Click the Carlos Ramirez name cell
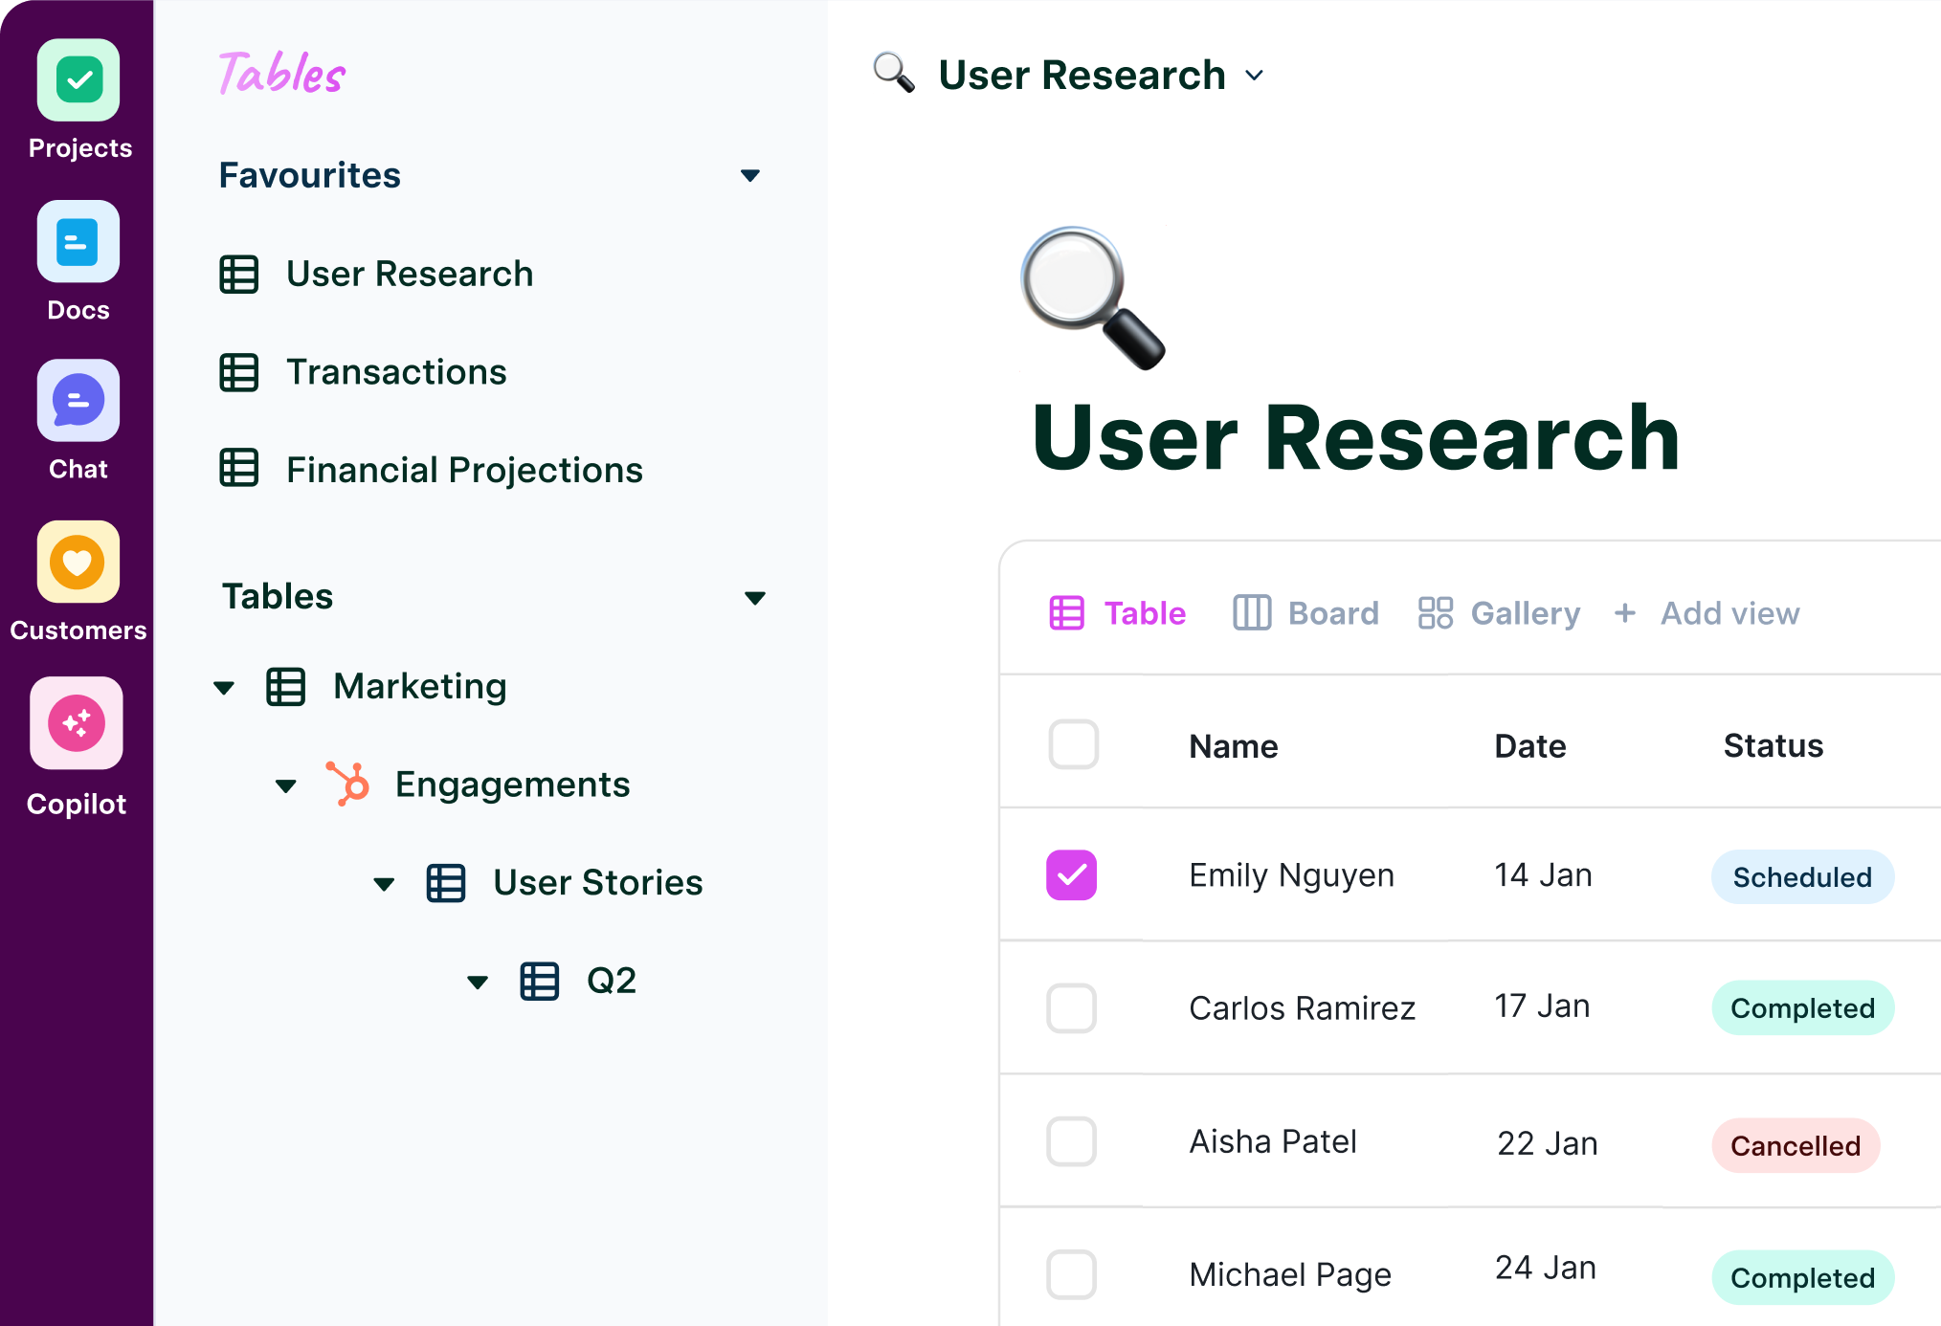The width and height of the screenshot is (1941, 1326). point(1302,1008)
